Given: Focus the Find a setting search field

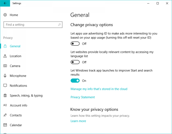Looking at the screenshot, I should tap(33, 25).
